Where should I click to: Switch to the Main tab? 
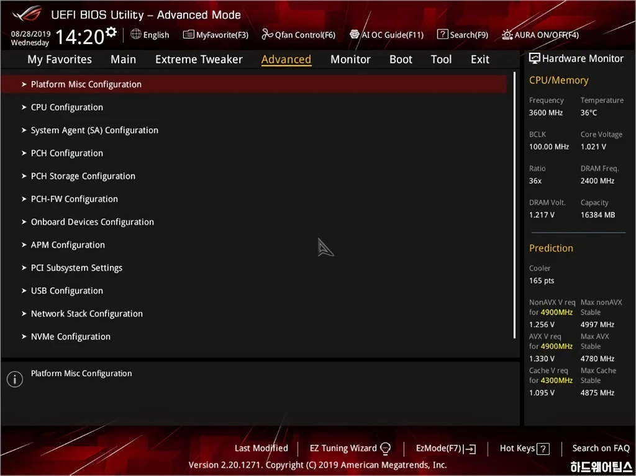124,59
